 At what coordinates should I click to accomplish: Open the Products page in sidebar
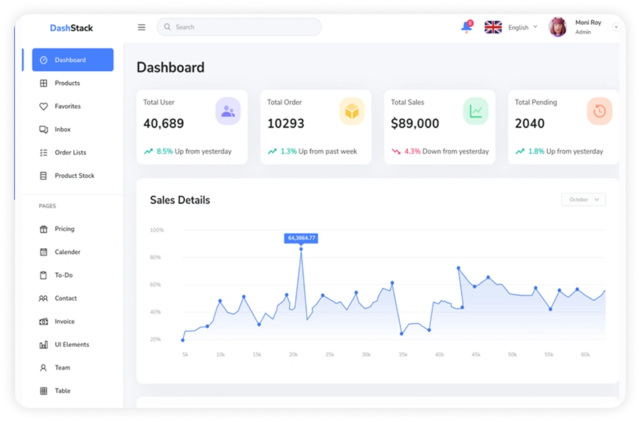tap(67, 83)
